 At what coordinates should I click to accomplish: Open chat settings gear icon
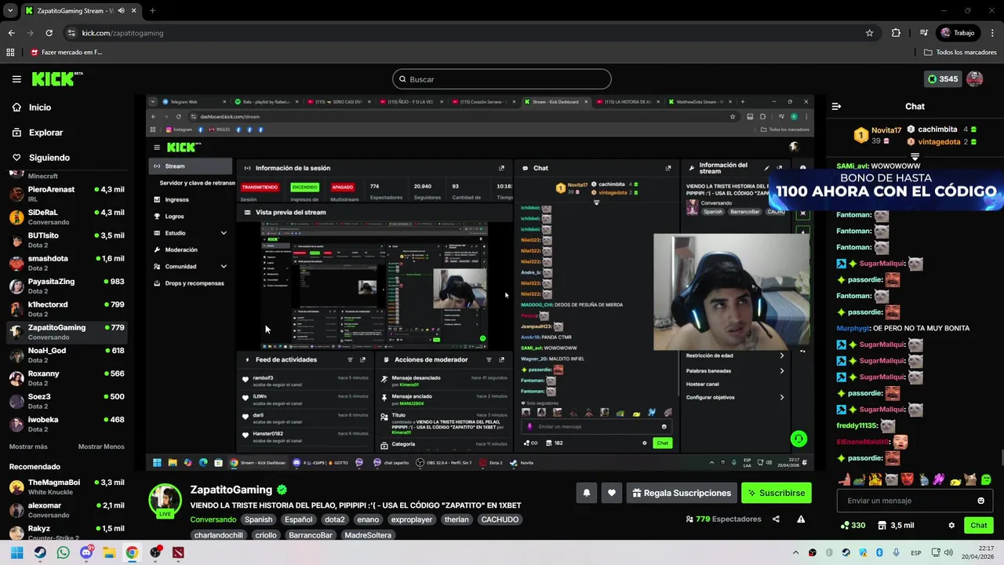(x=951, y=526)
